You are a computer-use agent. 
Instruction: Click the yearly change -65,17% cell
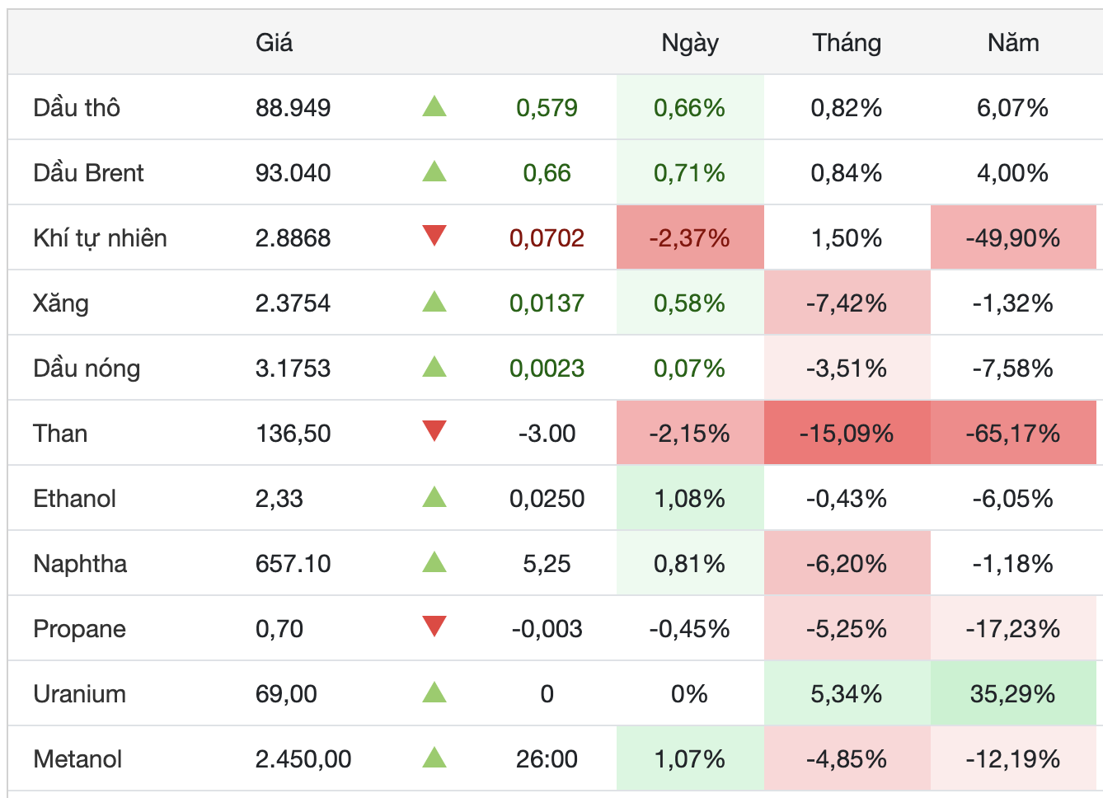pos(1013,433)
